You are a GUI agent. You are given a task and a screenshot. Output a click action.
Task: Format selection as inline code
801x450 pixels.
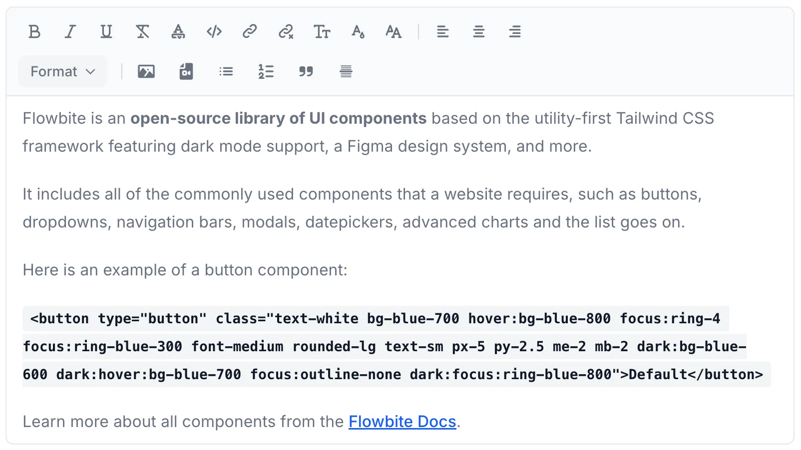pos(214,32)
